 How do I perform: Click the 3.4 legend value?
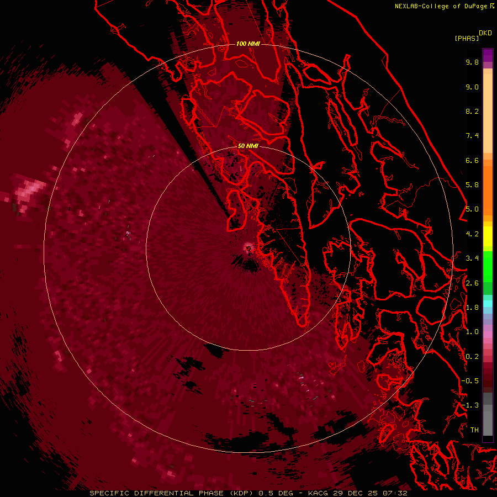472,258
